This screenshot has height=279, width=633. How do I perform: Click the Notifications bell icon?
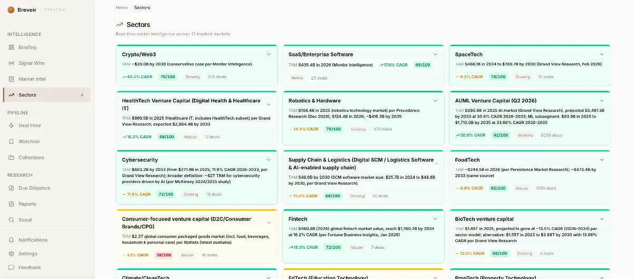(12, 240)
